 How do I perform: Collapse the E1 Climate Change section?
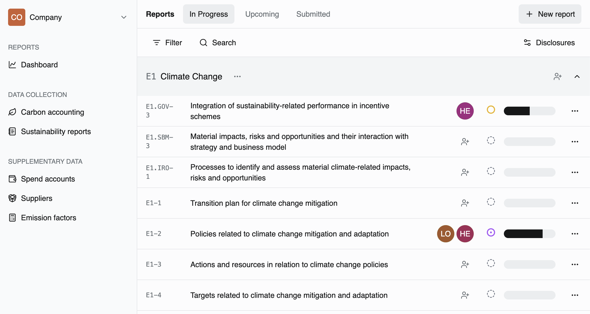coord(577,76)
